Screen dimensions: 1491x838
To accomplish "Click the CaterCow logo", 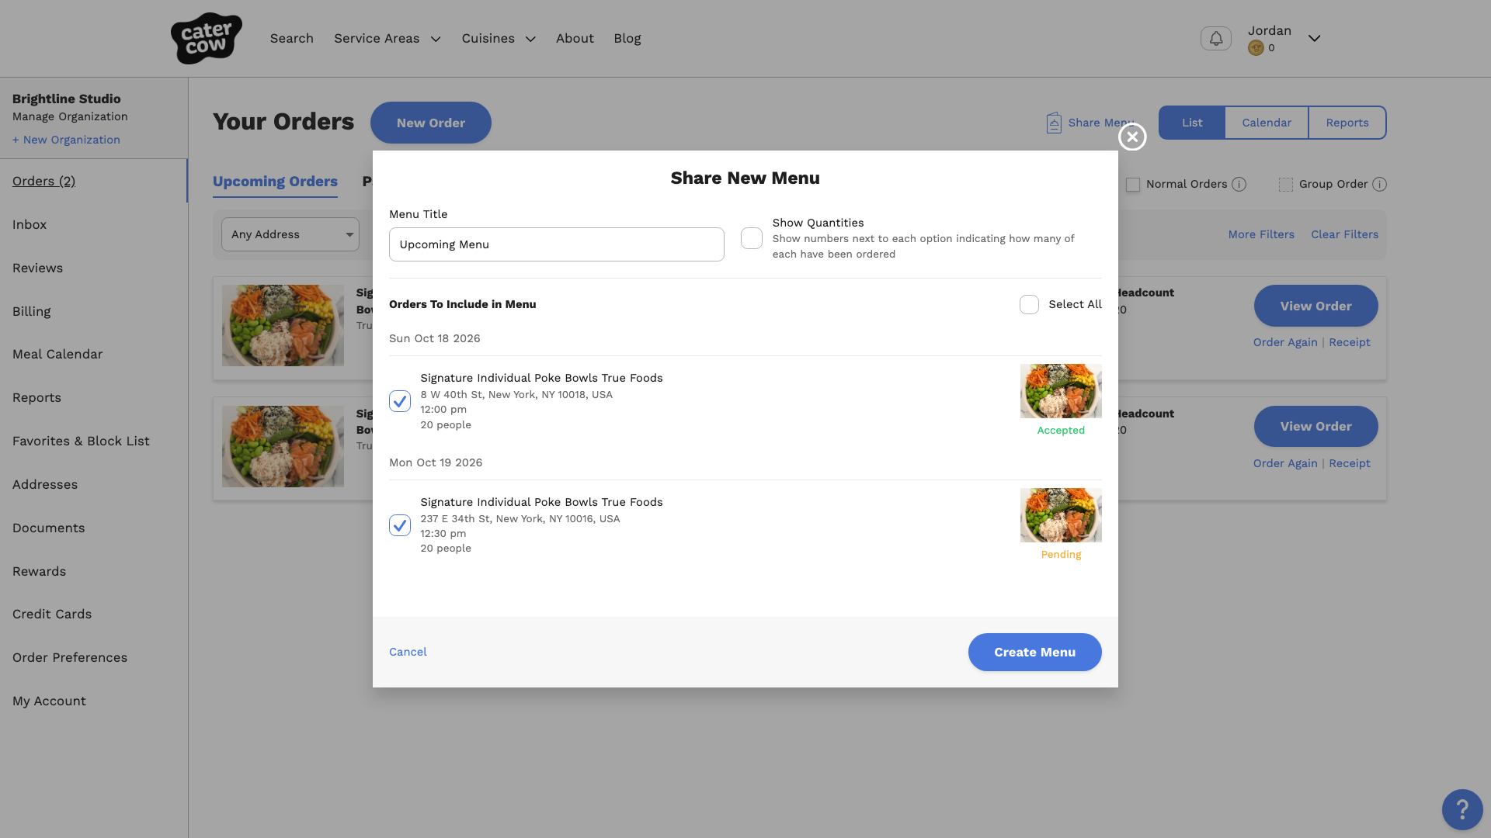I will coord(206,38).
